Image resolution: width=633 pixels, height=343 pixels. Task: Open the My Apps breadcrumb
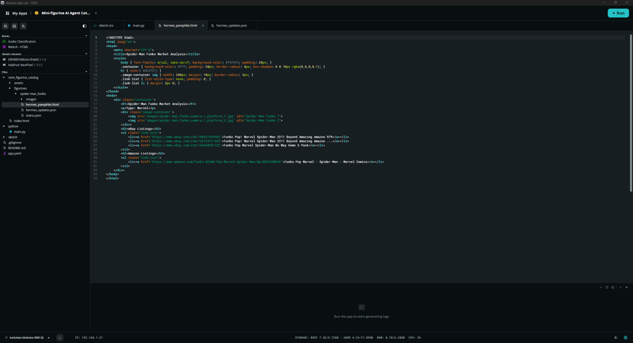[20, 14]
